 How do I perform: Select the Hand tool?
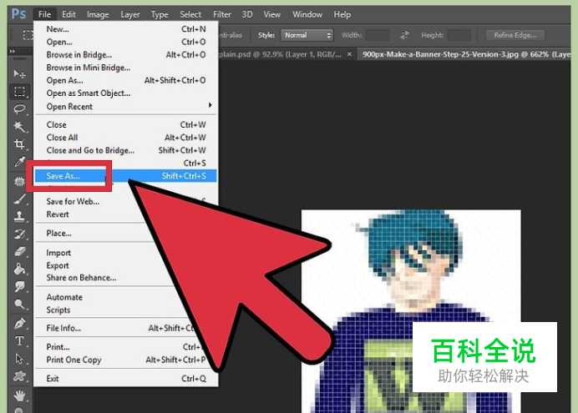point(19,396)
